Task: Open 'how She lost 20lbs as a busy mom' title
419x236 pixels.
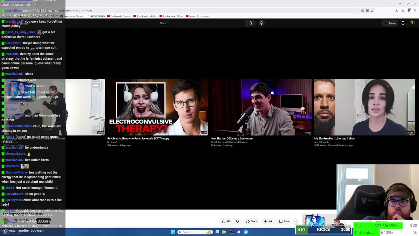Action: 231,138
